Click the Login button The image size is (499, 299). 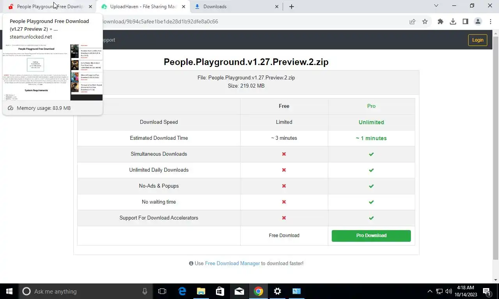click(x=478, y=40)
